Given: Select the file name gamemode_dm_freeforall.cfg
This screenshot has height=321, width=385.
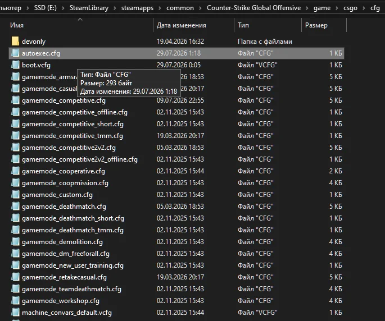Looking at the screenshot, I should click(x=66, y=253).
